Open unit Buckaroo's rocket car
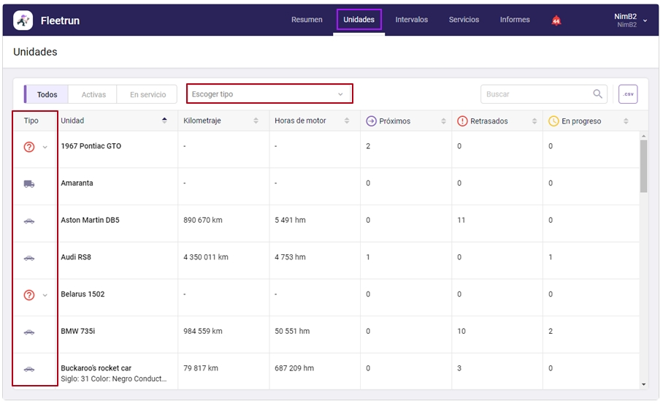The image size is (663, 404). tap(96, 368)
